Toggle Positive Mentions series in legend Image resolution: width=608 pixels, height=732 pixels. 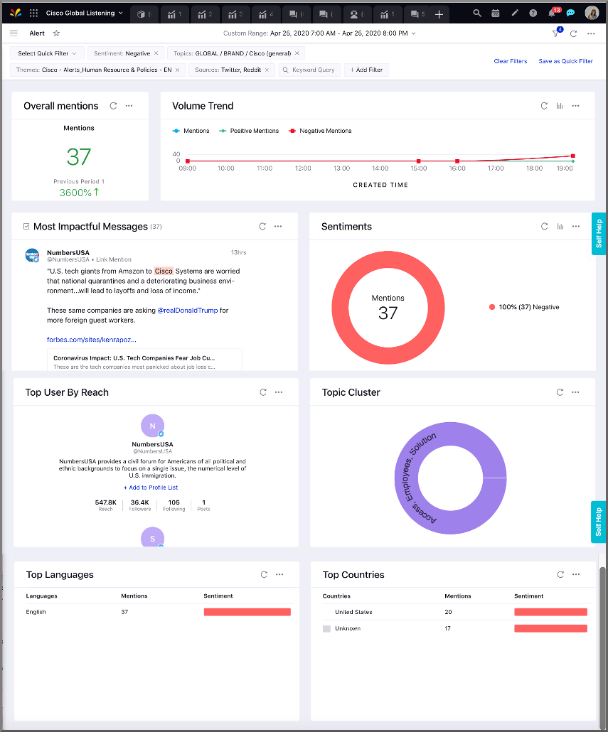coord(249,131)
